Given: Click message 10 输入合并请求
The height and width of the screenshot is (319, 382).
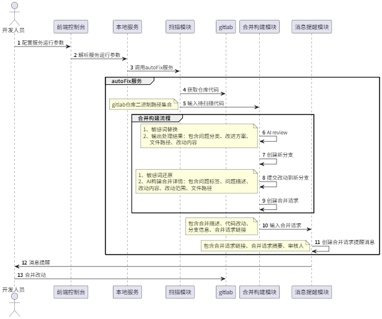Looking at the screenshot, I should pyautogui.click(x=285, y=226).
